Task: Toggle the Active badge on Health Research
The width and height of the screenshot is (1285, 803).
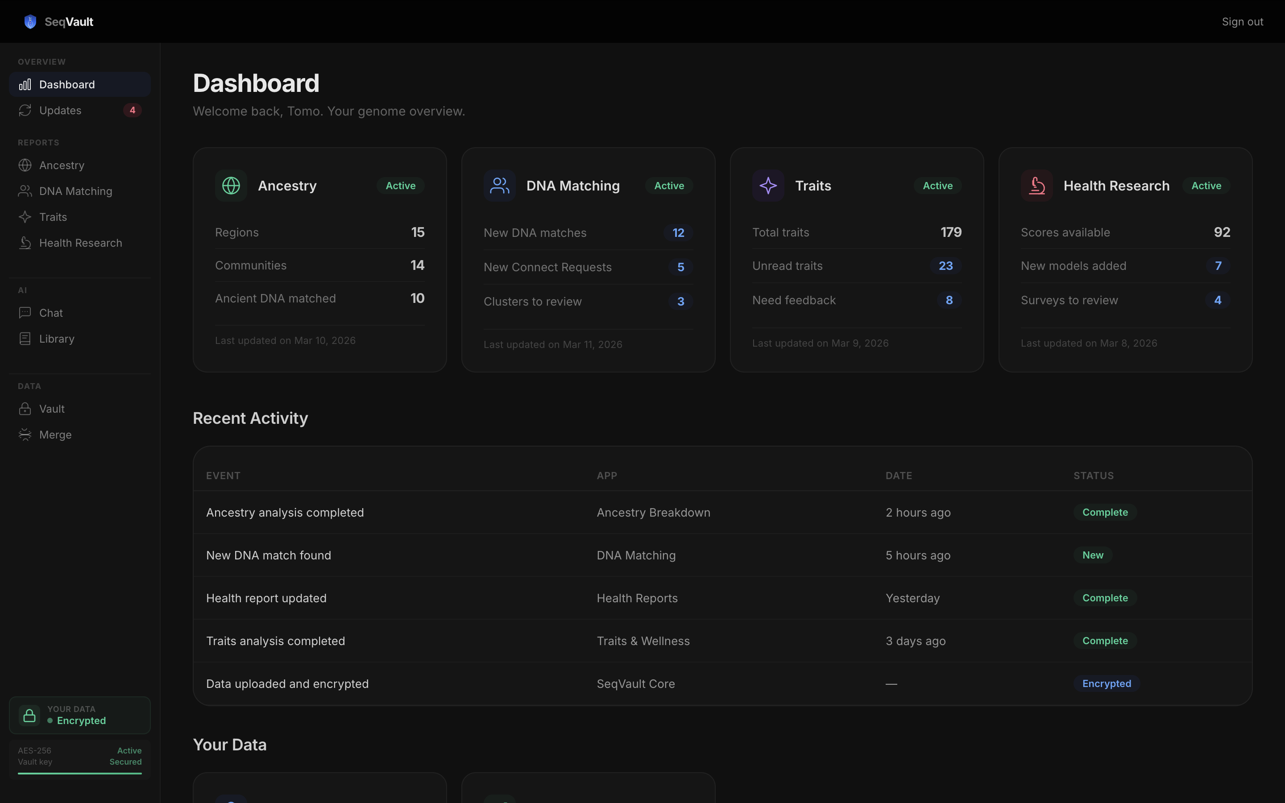Action: 1206,185
